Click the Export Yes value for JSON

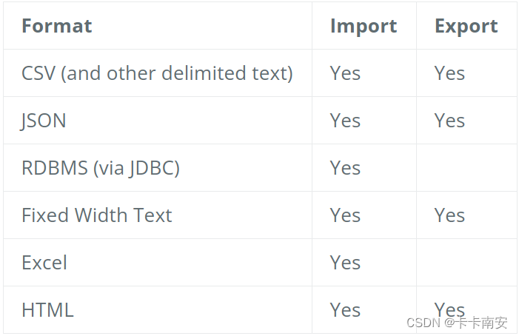click(449, 121)
